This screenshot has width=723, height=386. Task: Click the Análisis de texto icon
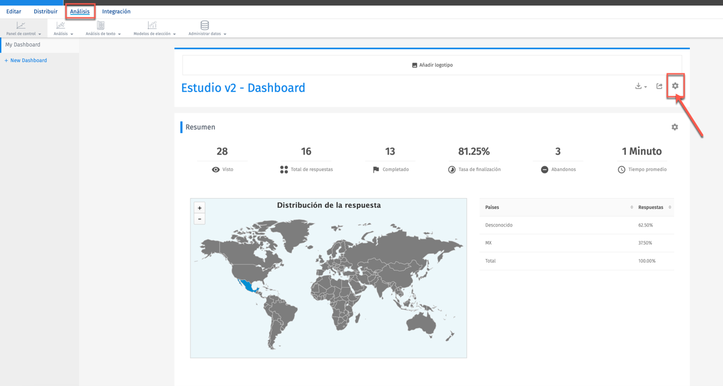pyautogui.click(x=101, y=25)
